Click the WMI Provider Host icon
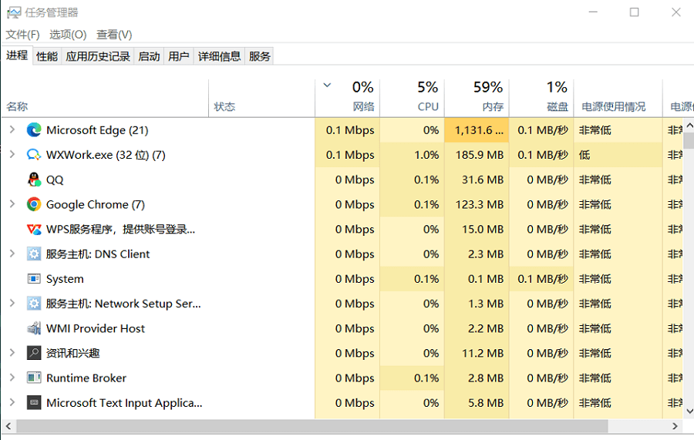This screenshot has width=694, height=440. (34, 328)
